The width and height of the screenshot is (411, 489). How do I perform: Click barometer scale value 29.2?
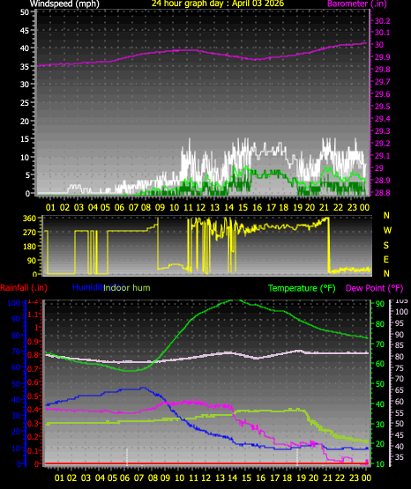pyautogui.click(x=382, y=144)
